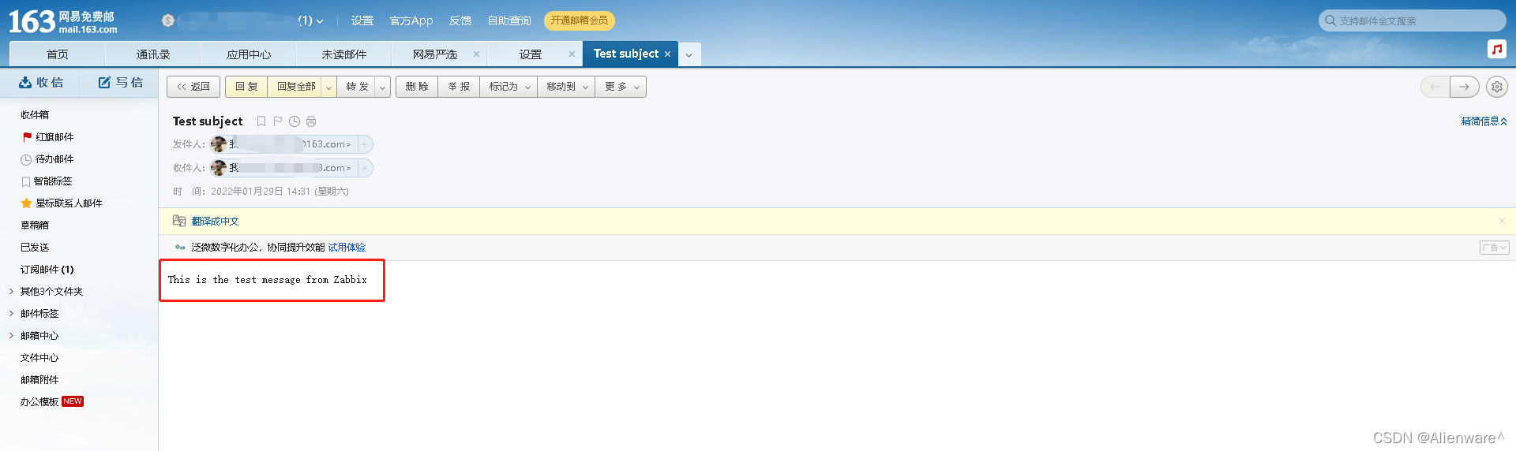Viewport: 1516px width, 451px height.
Task: Switch to the 首页 tab
Action: pyautogui.click(x=57, y=54)
